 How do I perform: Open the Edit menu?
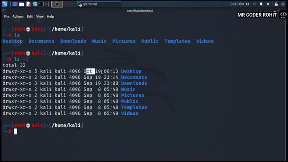[30, 17]
